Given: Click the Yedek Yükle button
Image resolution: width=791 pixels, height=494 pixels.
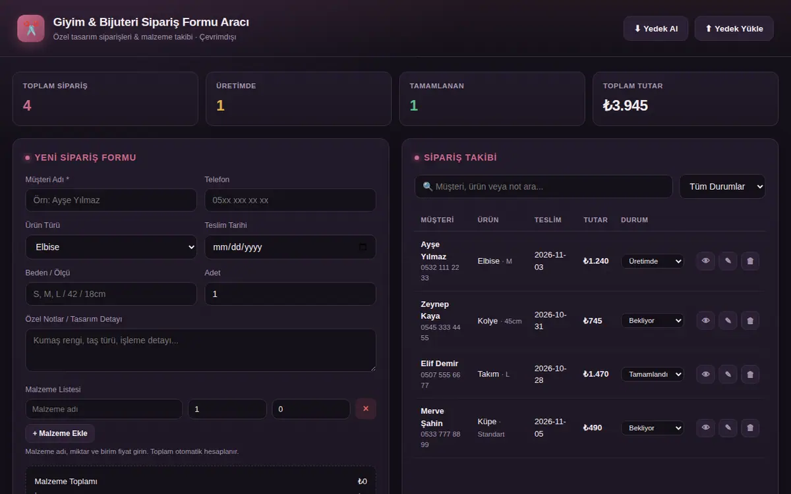Looking at the screenshot, I should 734,28.
